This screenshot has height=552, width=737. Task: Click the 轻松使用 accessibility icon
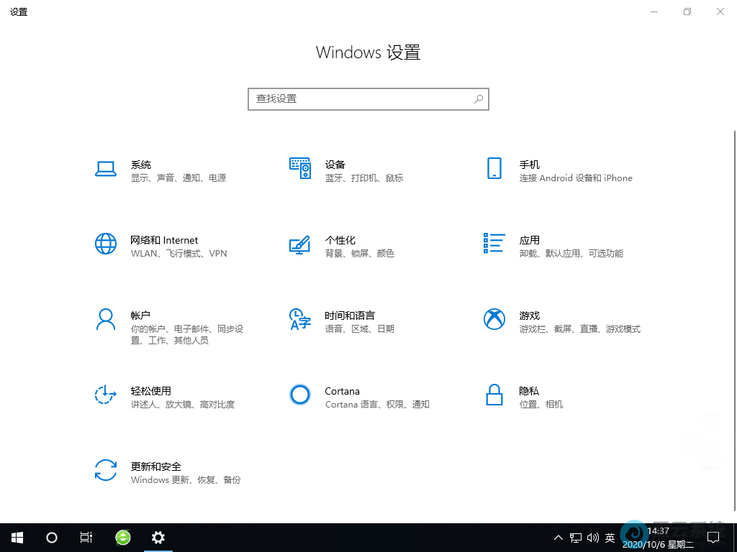tap(106, 395)
